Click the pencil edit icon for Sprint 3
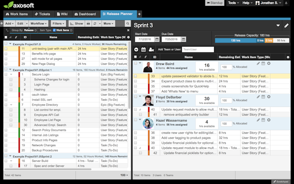 286,26
